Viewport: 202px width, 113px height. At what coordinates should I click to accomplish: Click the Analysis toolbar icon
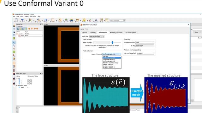pos(60,20)
